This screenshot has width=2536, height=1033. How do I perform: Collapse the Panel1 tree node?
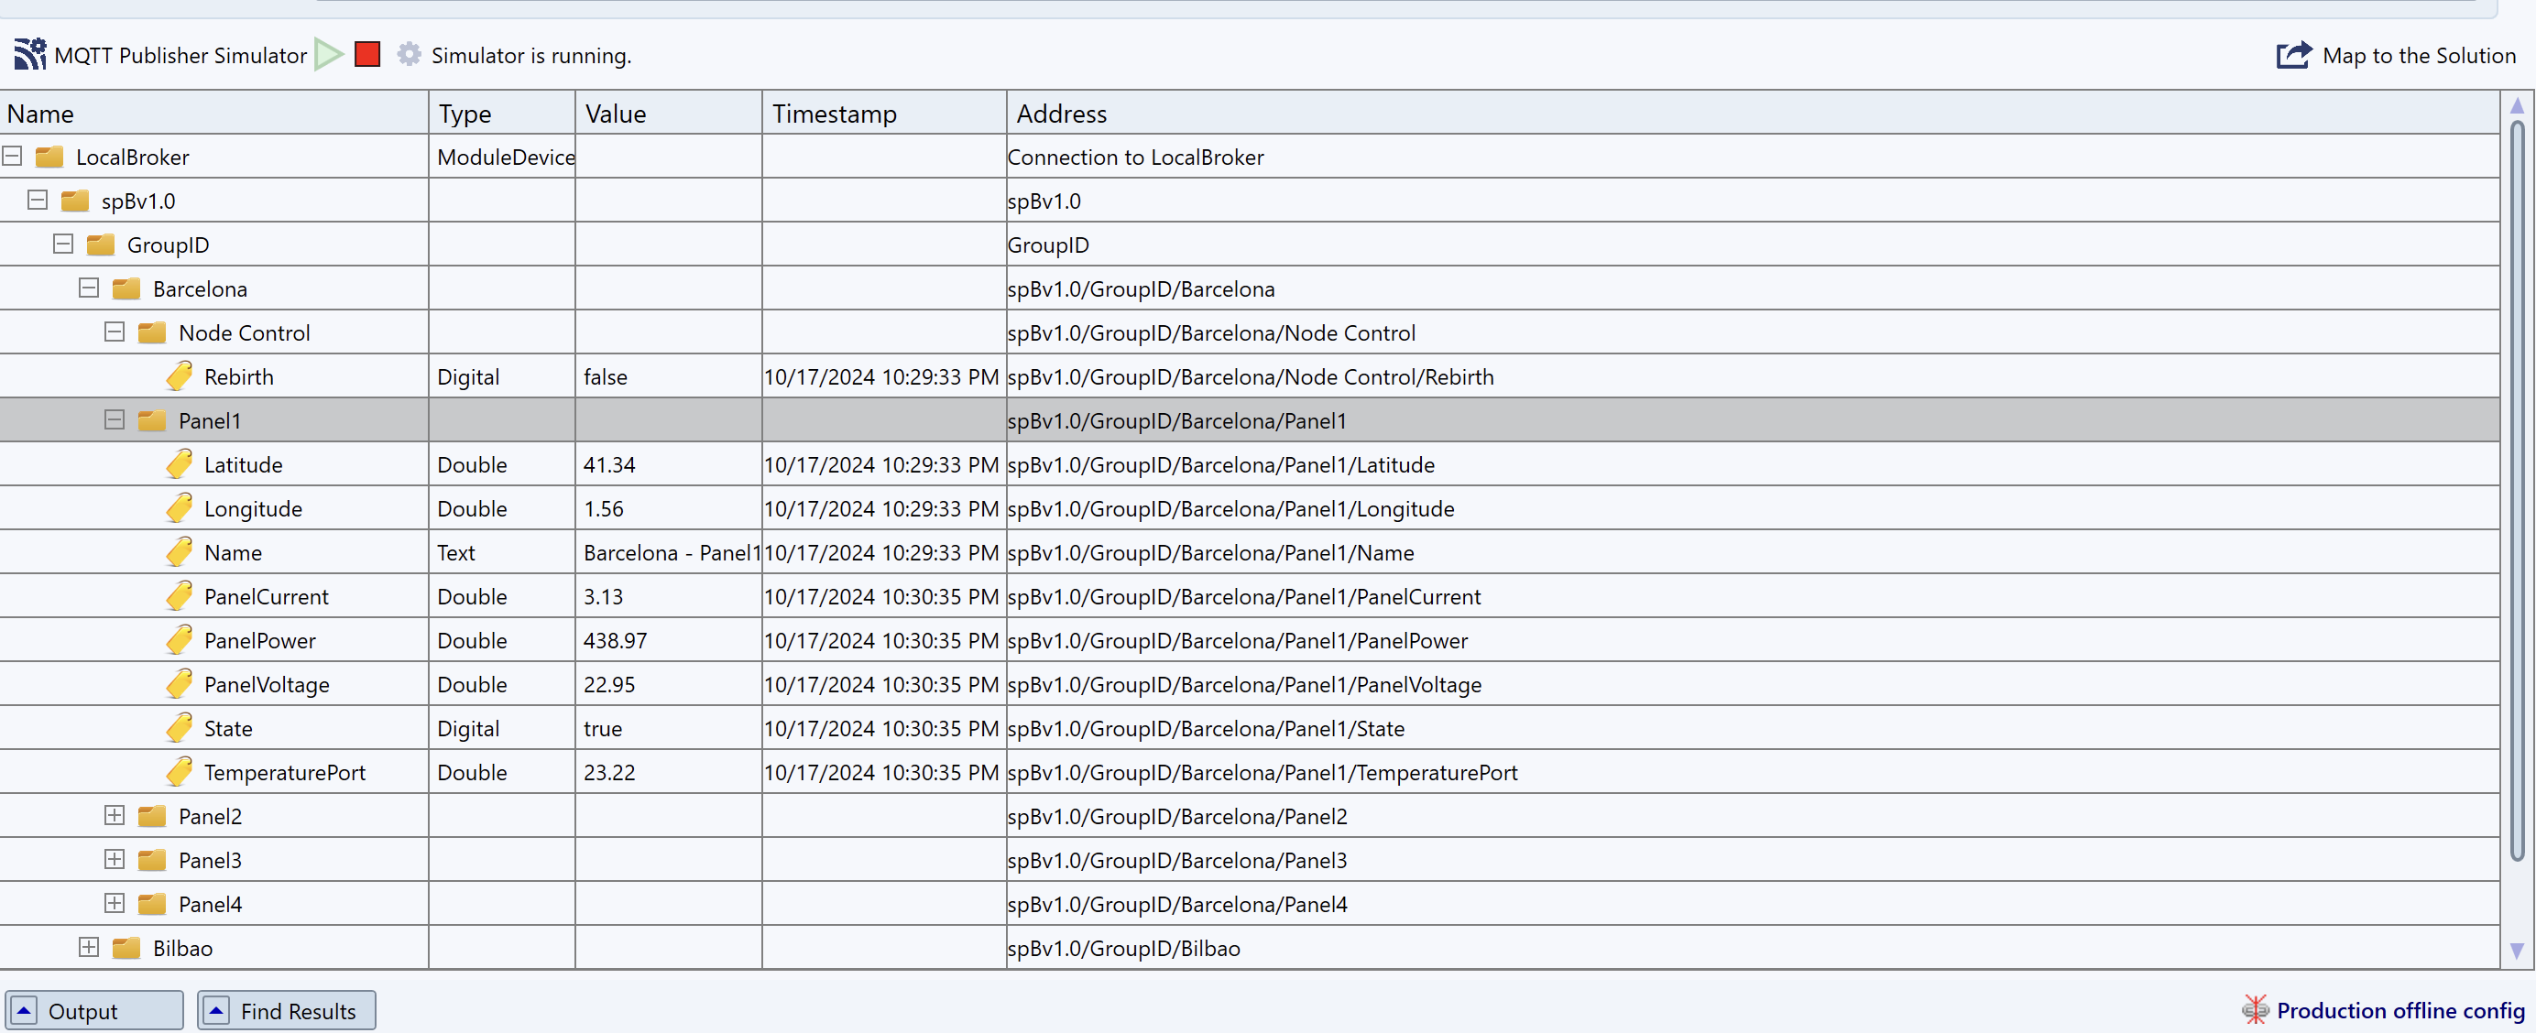click(115, 420)
